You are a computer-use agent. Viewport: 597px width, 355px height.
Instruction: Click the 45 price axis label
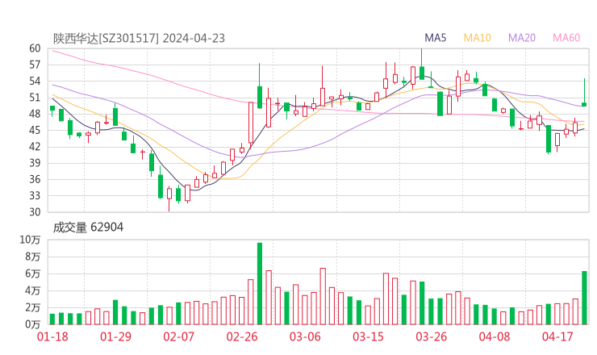pyautogui.click(x=35, y=130)
